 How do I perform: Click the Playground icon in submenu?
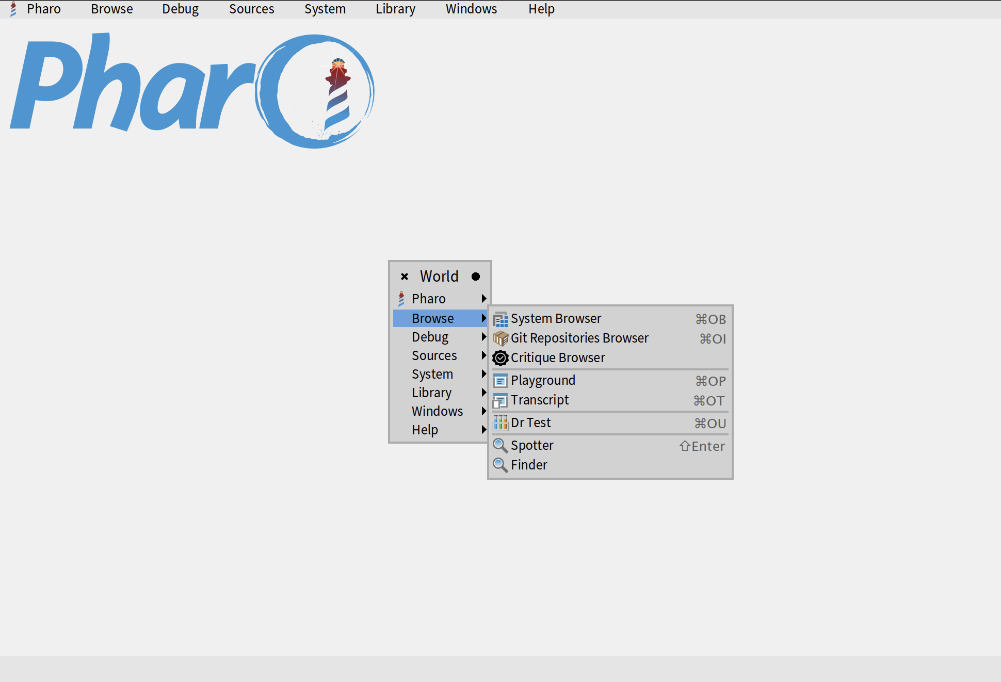pos(501,381)
